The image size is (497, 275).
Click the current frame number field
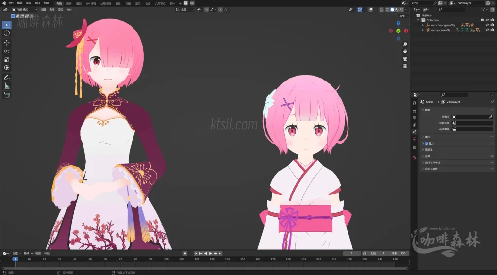[x=351, y=254]
